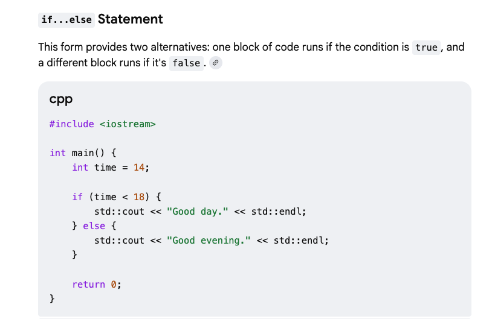The width and height of the screenshot is (492, 319).
Task: Click the "cpp" code block language label
Action: click(61, 99)
